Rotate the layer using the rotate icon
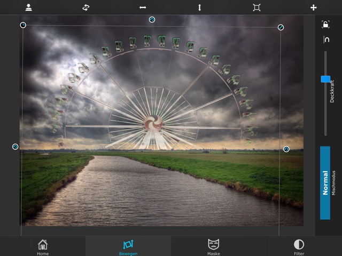The image size is (342, 256). click(x=85, y=7)
